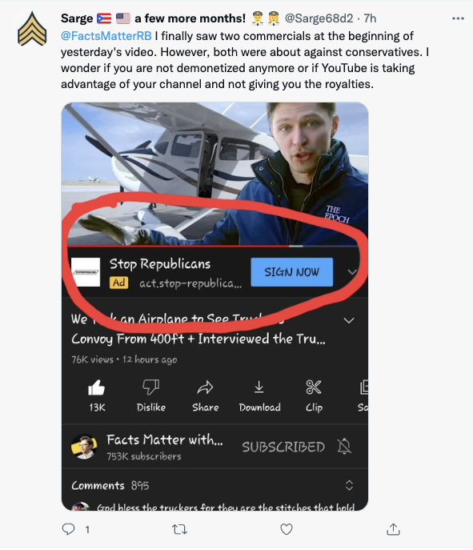Click the Share arrow icon in video
The width and height of the screenshot is (473, 550).
205,387
